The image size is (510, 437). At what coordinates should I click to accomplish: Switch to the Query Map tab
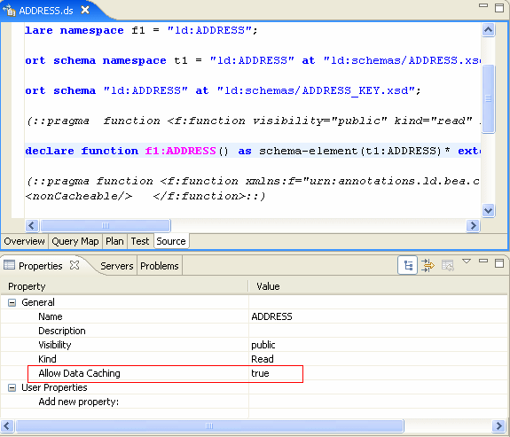tap(75, 241)
